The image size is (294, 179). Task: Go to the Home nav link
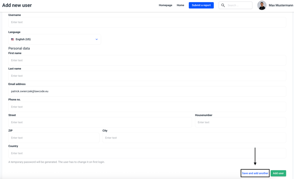tap(180, 5)
